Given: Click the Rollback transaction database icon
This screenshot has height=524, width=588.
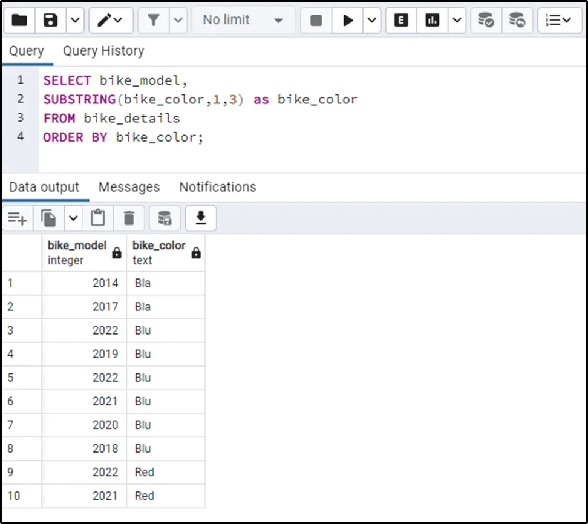Looking at the screenshot, I should (x=517, y=21).
